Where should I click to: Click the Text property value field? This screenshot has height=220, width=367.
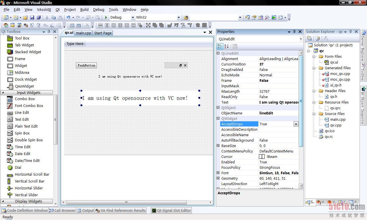point(278,102)
